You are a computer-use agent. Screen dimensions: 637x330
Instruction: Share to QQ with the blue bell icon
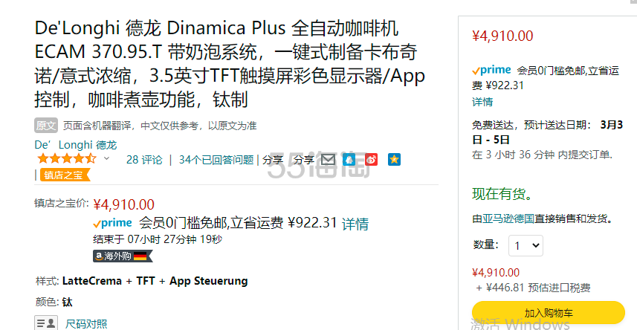[349, 159]
